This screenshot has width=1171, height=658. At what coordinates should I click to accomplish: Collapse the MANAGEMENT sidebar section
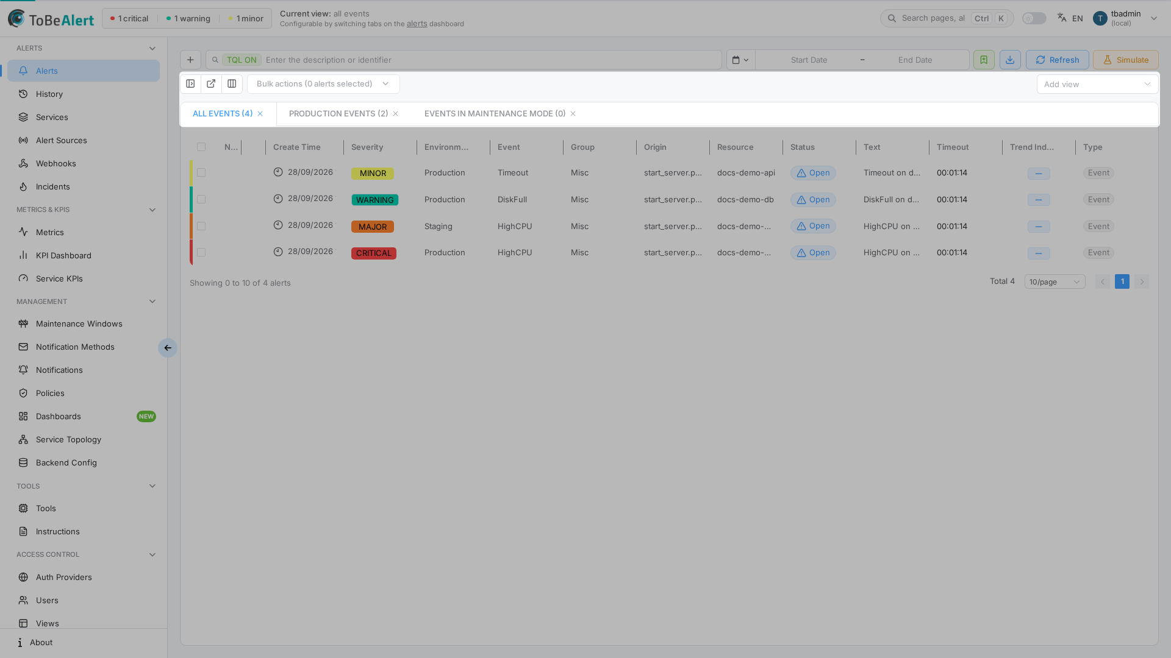(x=152, y=302)
